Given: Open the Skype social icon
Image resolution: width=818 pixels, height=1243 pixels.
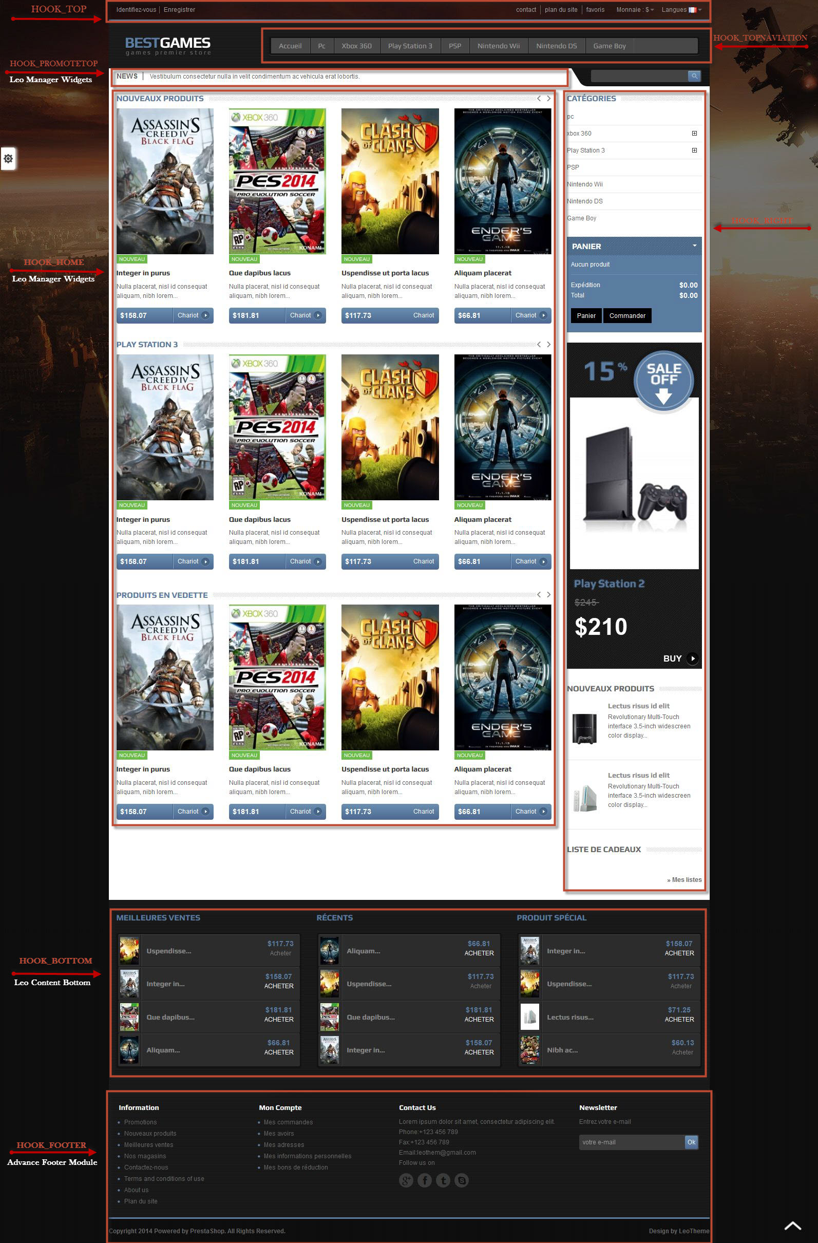Looking at the screenshot, I should click(x=462, y=1180).
